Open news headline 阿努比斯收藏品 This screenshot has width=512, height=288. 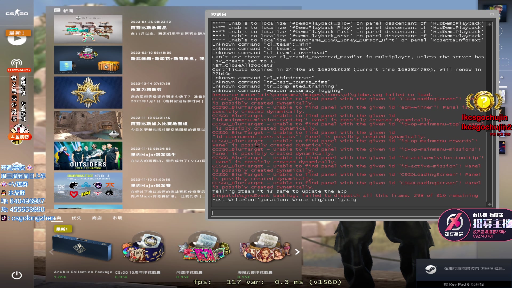pos(149,28)
